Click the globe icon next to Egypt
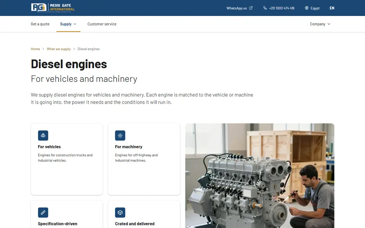The width and height of the screenshot is (365, 228). [306, 8]
